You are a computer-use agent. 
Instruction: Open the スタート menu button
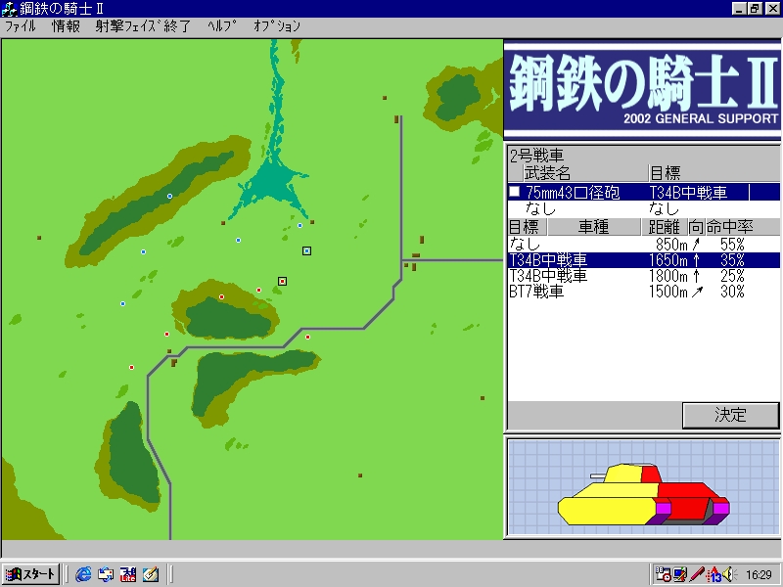pos(30,573)
